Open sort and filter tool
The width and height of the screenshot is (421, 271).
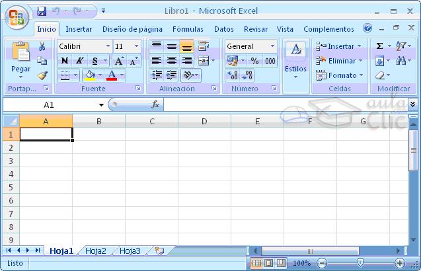point(401,46)
